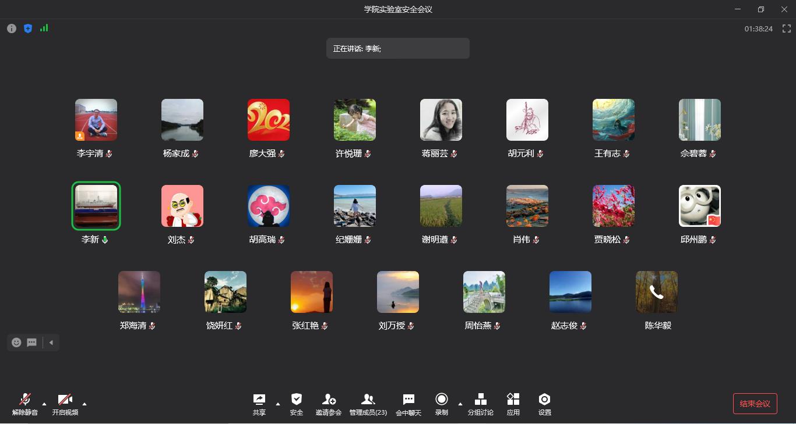Select 赵志俊's avatar
The height and width of the screenshot is (424, 796).
coord(570,292)
